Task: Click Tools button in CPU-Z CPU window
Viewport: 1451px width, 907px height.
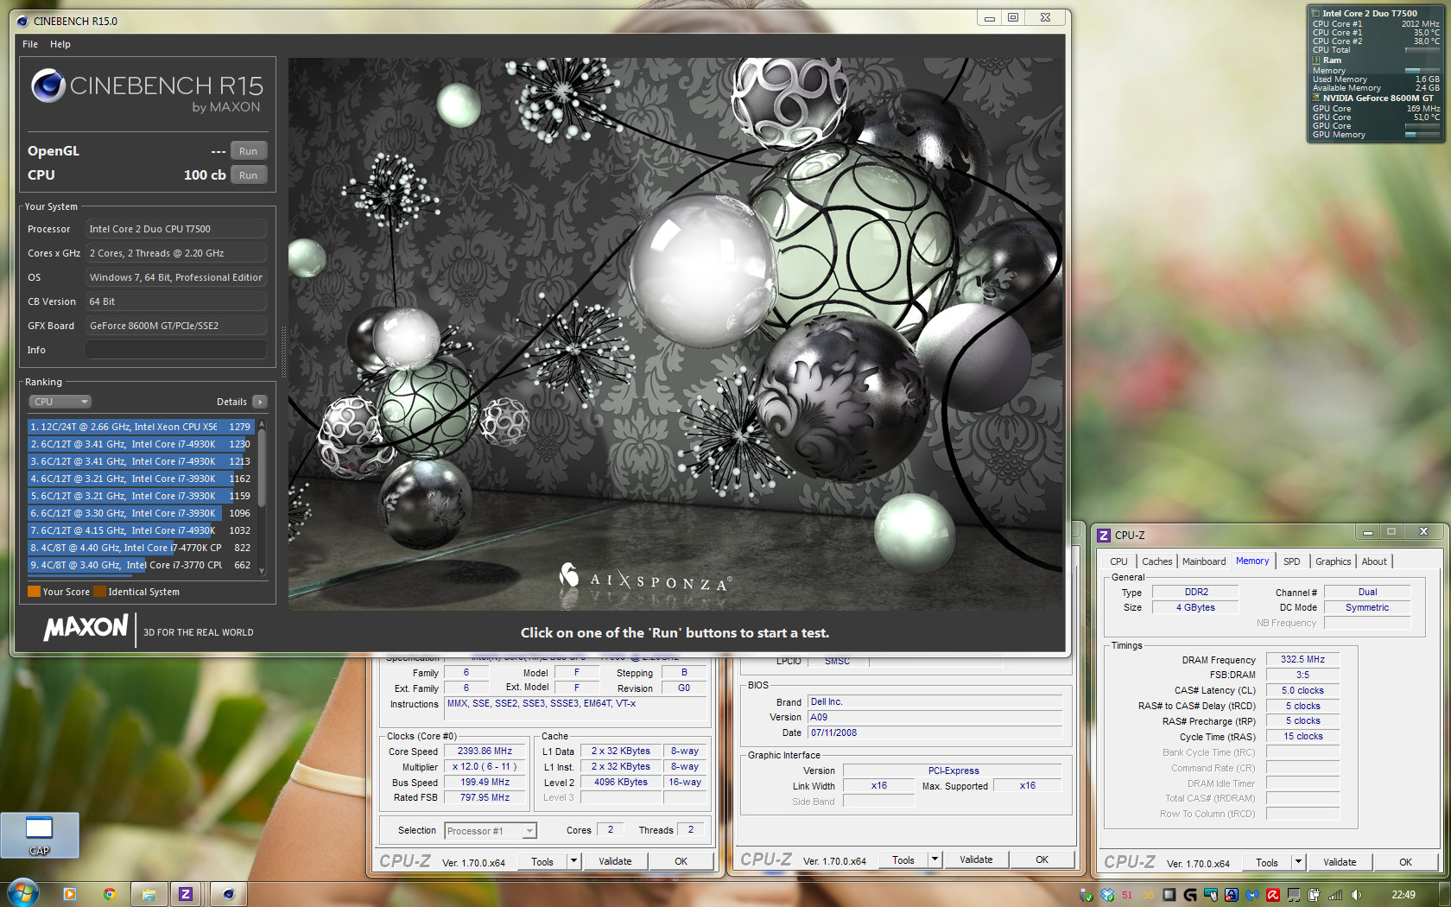Action: click(x=542, y=861)
